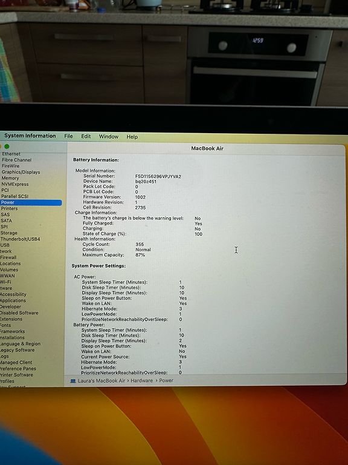Click the MacBook Air window title

[207, 148]
